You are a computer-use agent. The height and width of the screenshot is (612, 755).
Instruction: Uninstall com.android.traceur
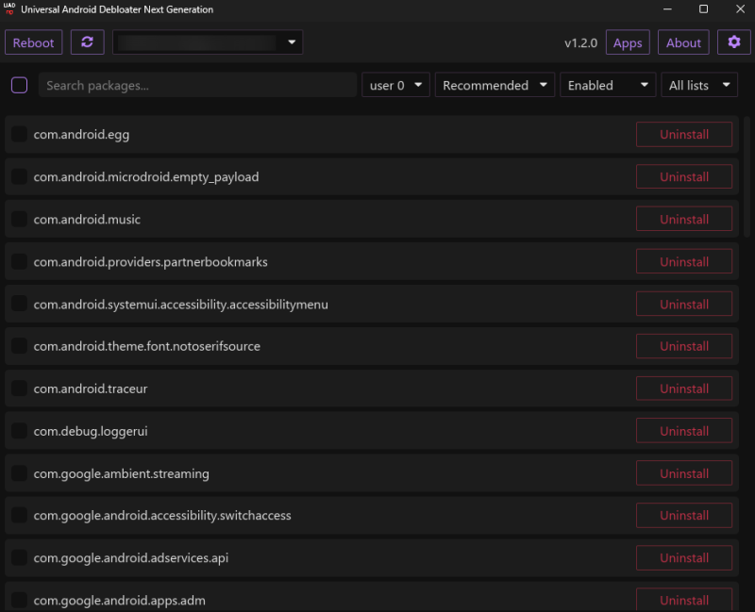click(x=684, y=389)
